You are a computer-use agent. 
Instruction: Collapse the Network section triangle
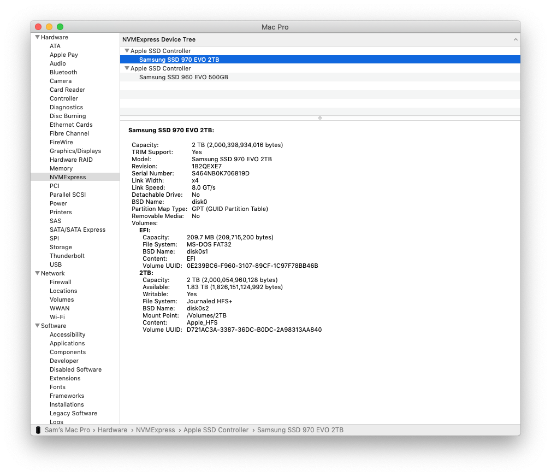pos(37,273)
